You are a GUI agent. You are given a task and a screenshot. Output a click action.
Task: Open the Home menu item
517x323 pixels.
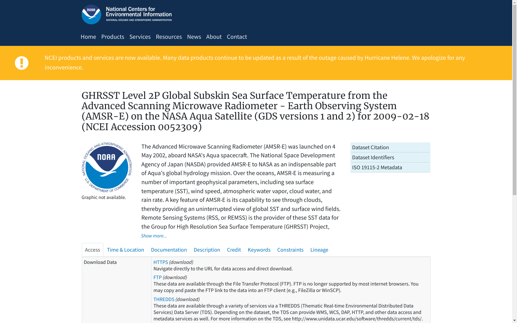88,37
